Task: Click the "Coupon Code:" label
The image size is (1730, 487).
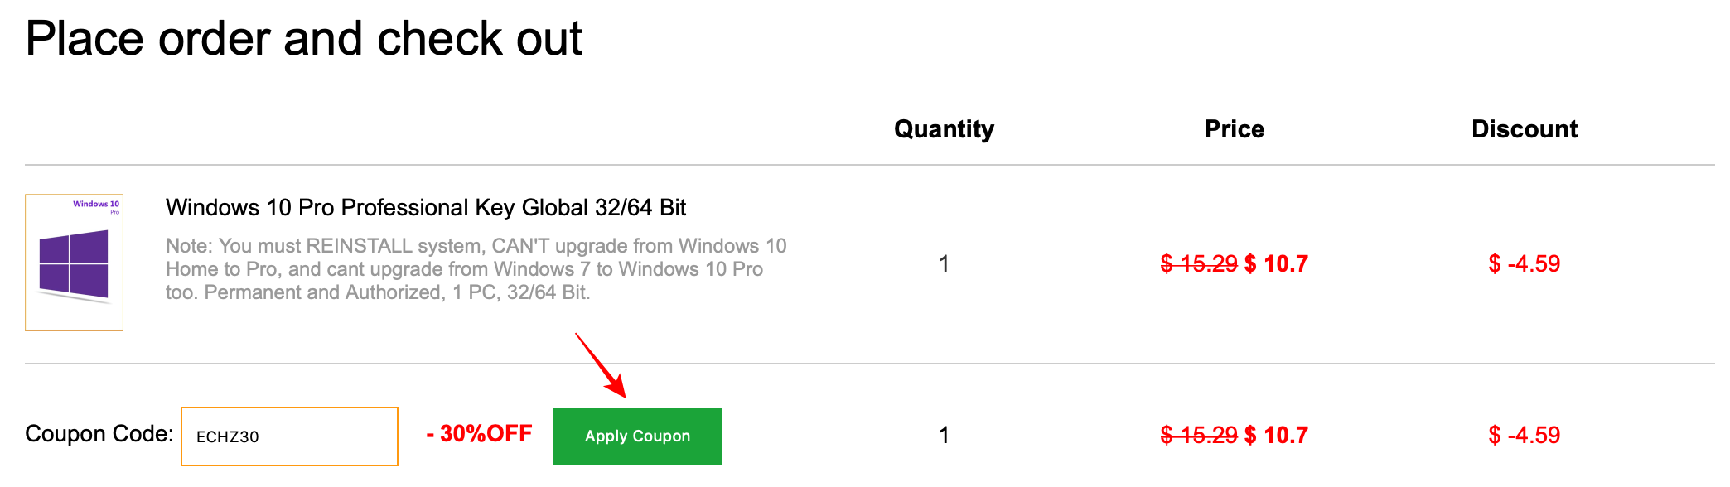Action: point(99,434)
